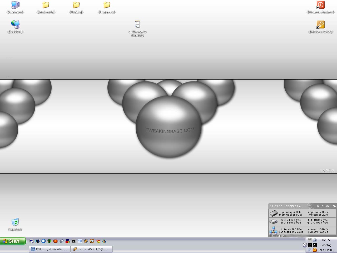Launch the yellow smiley messenger icon

tap(98, 241)
